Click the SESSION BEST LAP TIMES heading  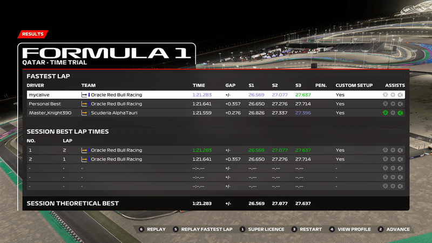[68, 131]
